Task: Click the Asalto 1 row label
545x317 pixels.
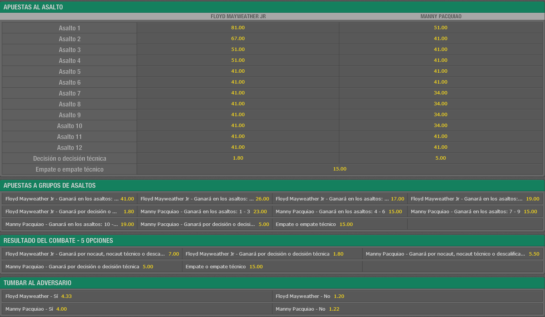Action: tap(69, 28)
